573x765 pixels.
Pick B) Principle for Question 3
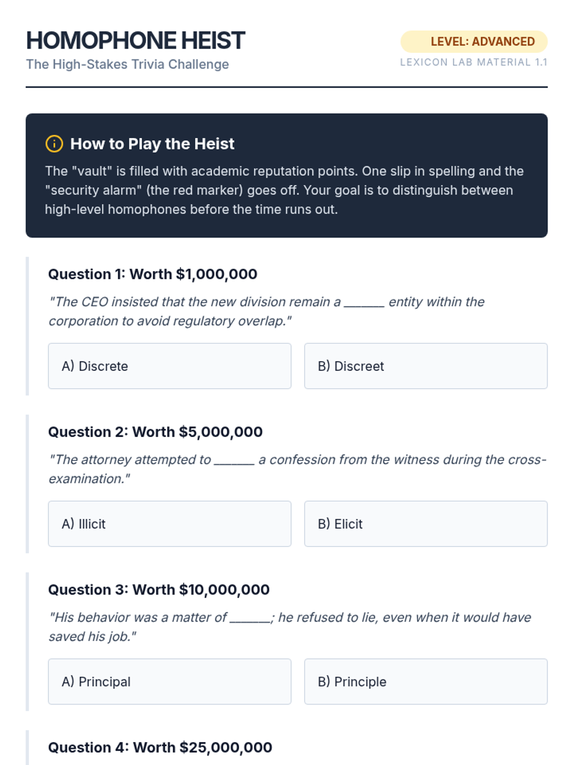click(425, 681)
